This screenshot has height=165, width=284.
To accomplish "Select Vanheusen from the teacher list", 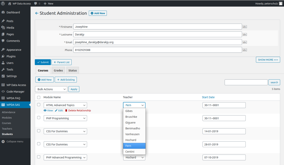I will click(134, 134).
